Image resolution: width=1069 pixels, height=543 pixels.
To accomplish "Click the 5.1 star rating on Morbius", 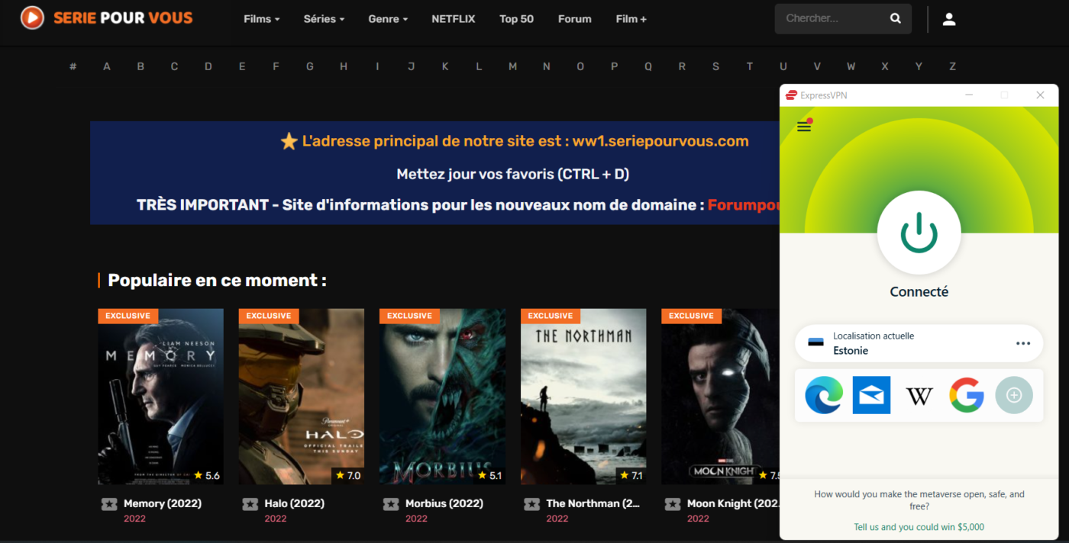I will tap(489, 476).
